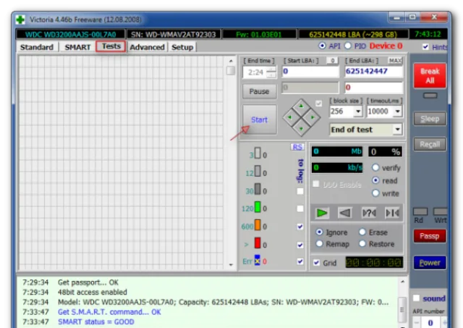Open the block size dropdown
This screenshot has height=328, width=463.
pos(358,112)
